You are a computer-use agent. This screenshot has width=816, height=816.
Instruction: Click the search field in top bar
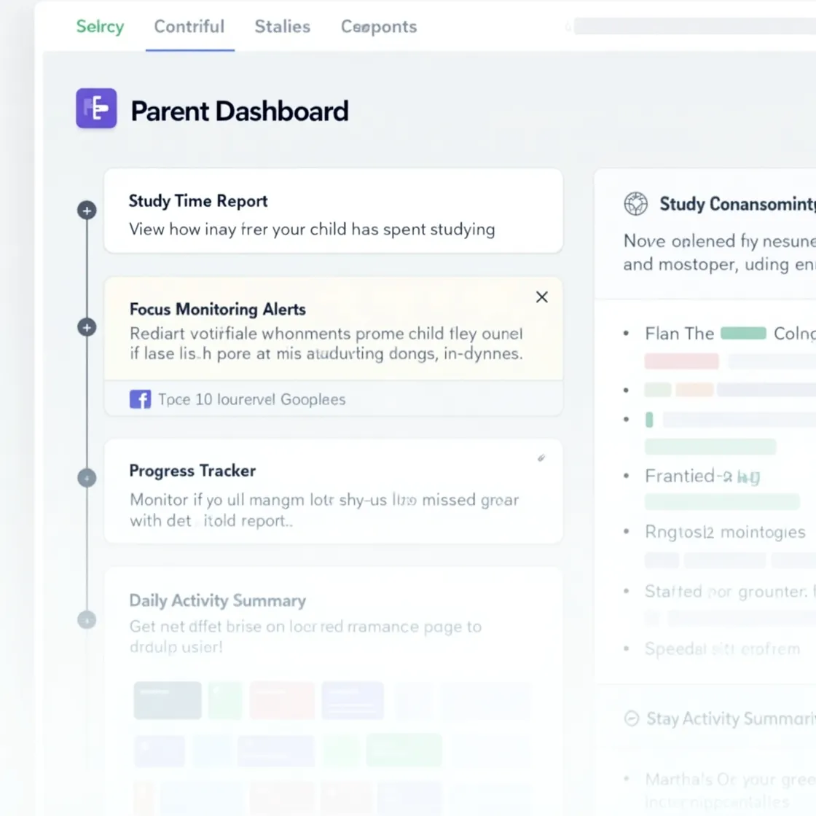(695, 26)
